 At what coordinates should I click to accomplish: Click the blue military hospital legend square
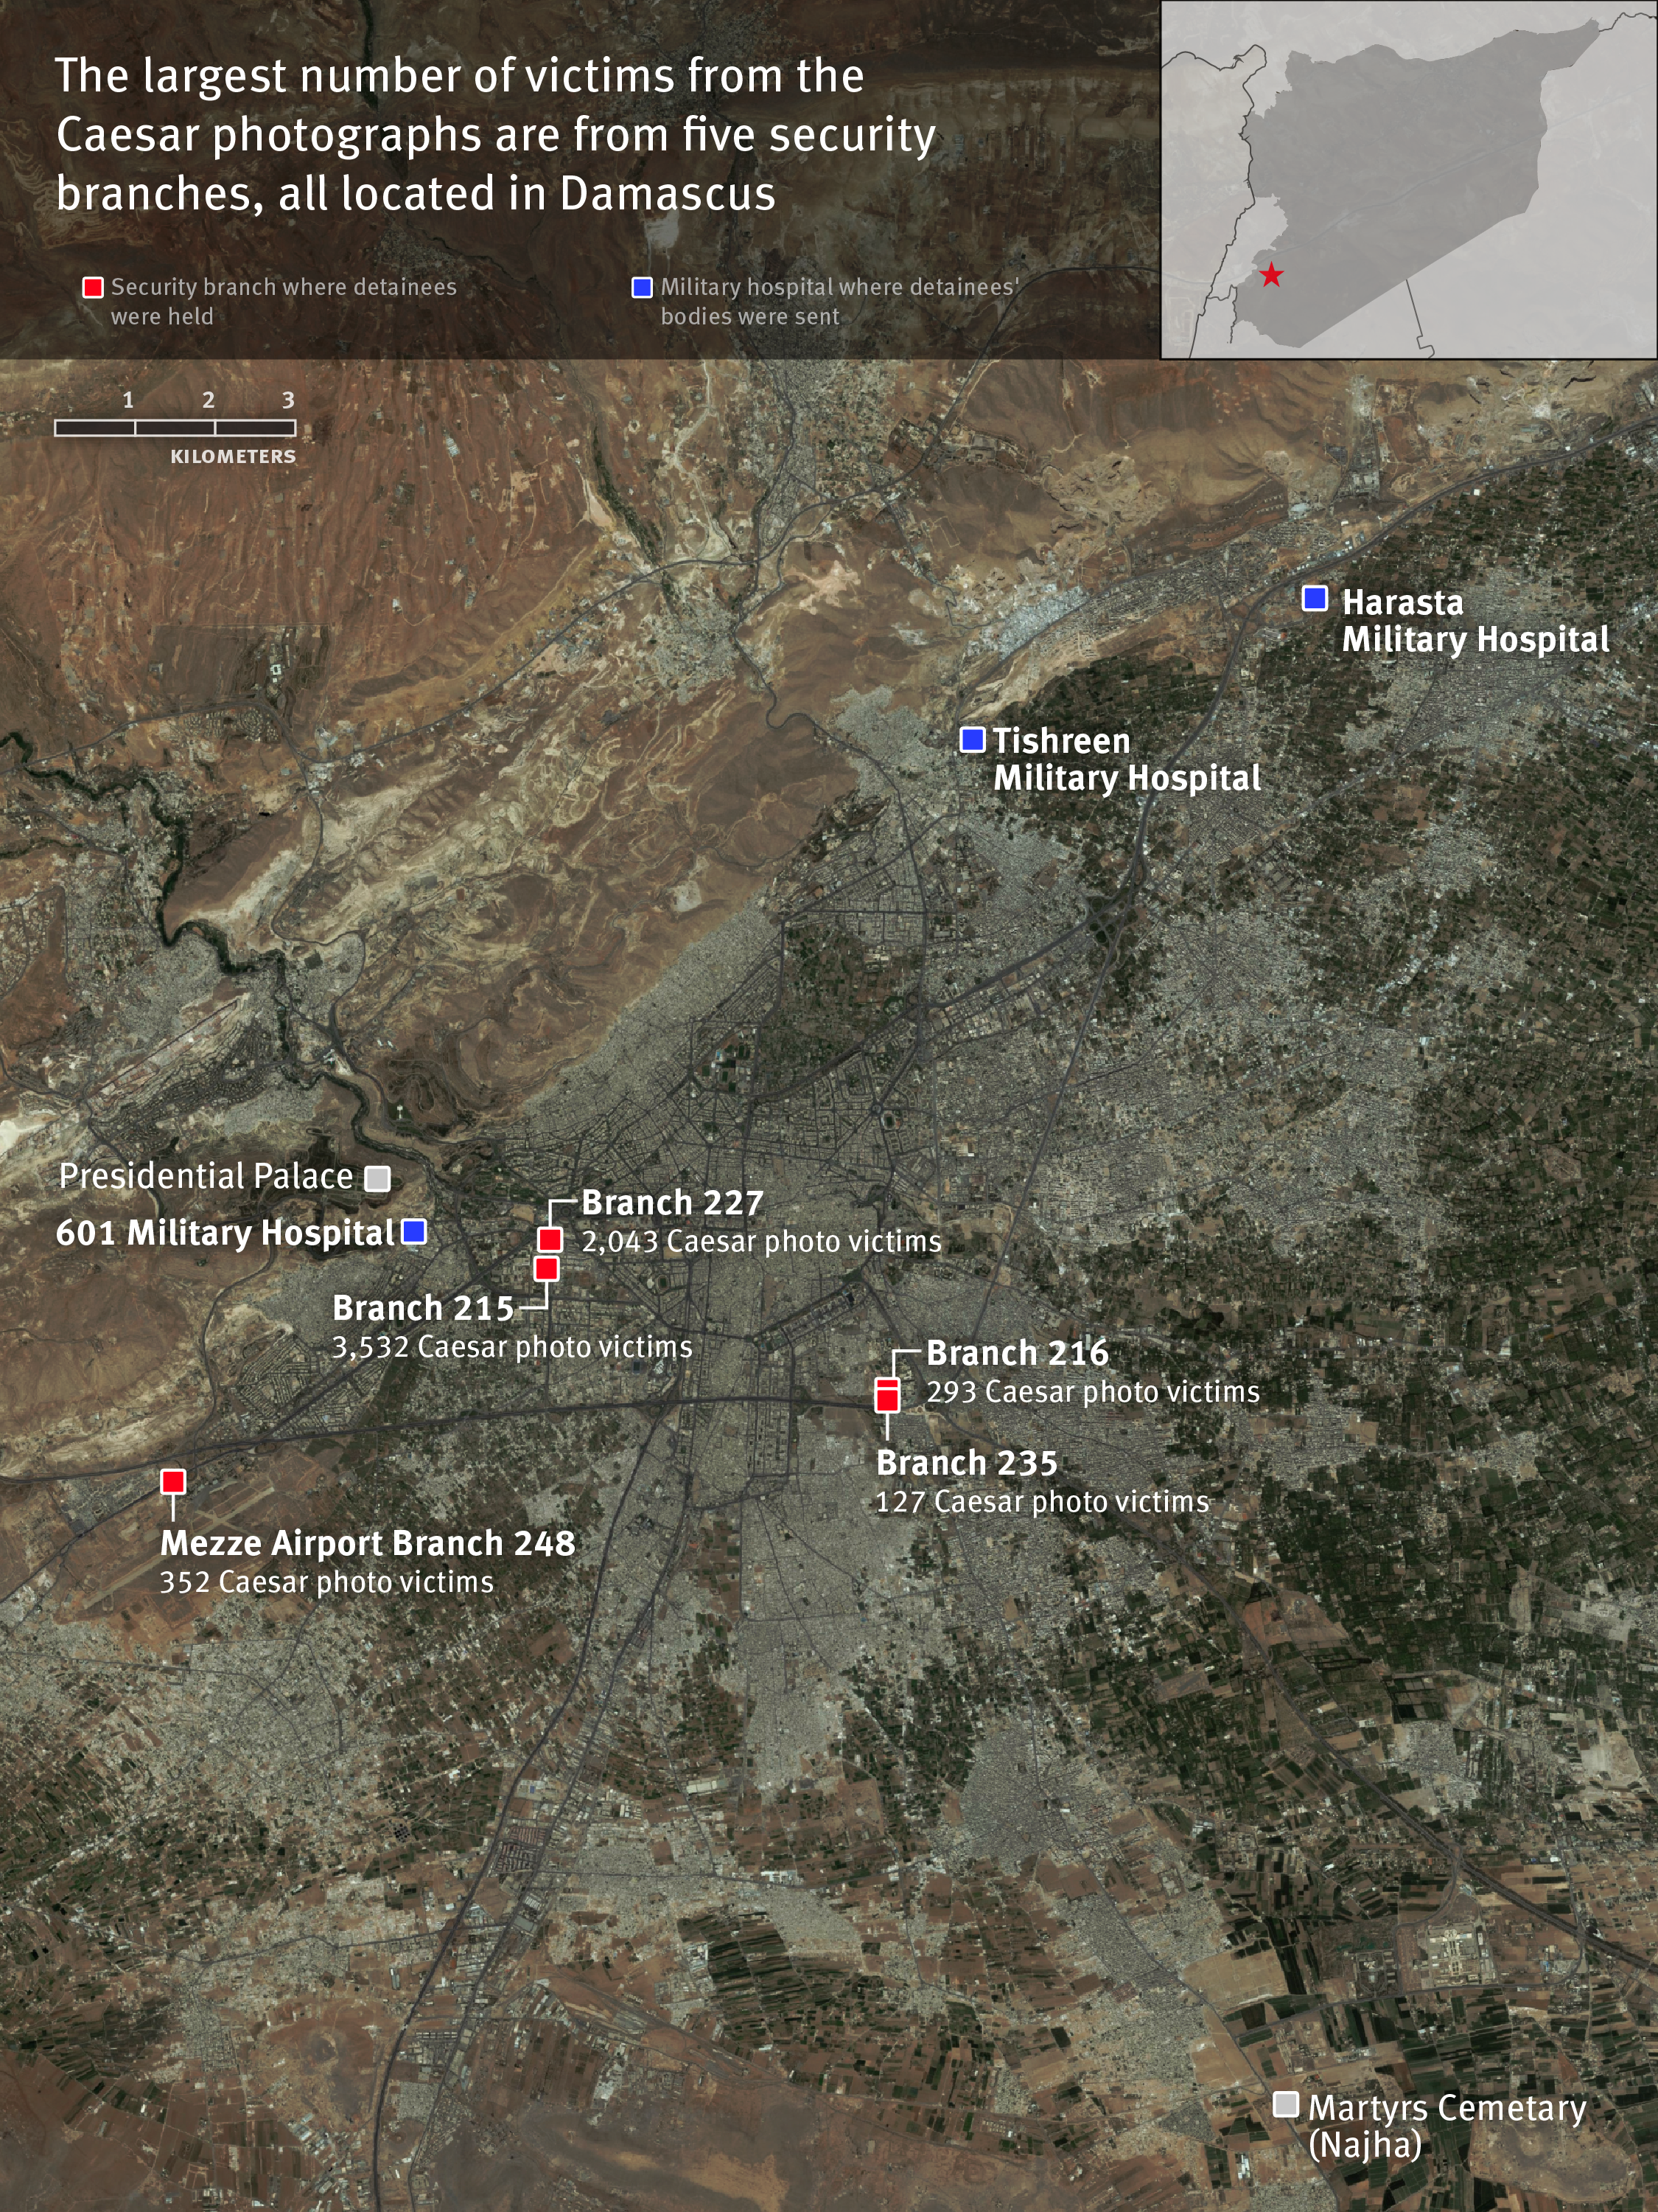pyautogui.click(x=642, y=288)
